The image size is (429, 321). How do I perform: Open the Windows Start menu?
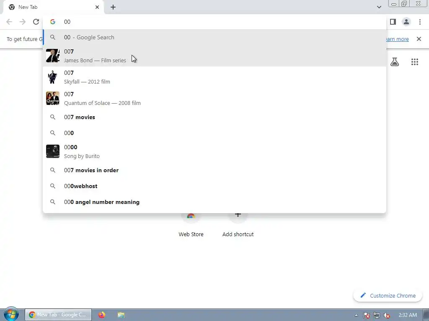(11, 314)
